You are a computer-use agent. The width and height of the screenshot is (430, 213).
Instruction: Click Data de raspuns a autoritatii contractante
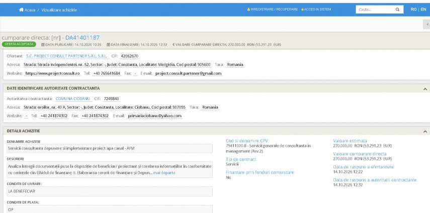coord(375,180)
